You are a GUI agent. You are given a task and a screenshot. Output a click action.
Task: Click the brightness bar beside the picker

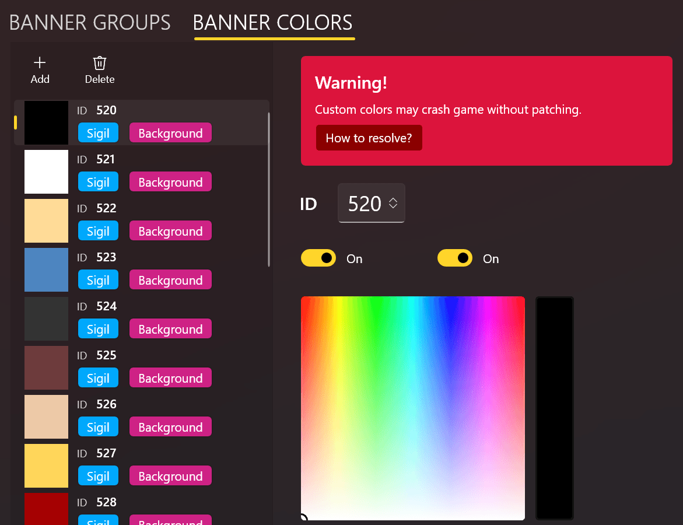point(554,407)
